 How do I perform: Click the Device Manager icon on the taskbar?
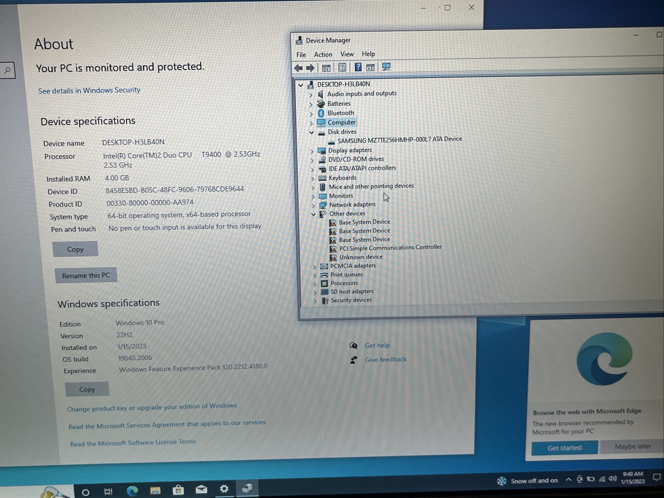247,488
